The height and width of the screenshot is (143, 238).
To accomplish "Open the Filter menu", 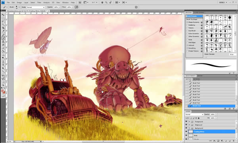I will [39, 3].
